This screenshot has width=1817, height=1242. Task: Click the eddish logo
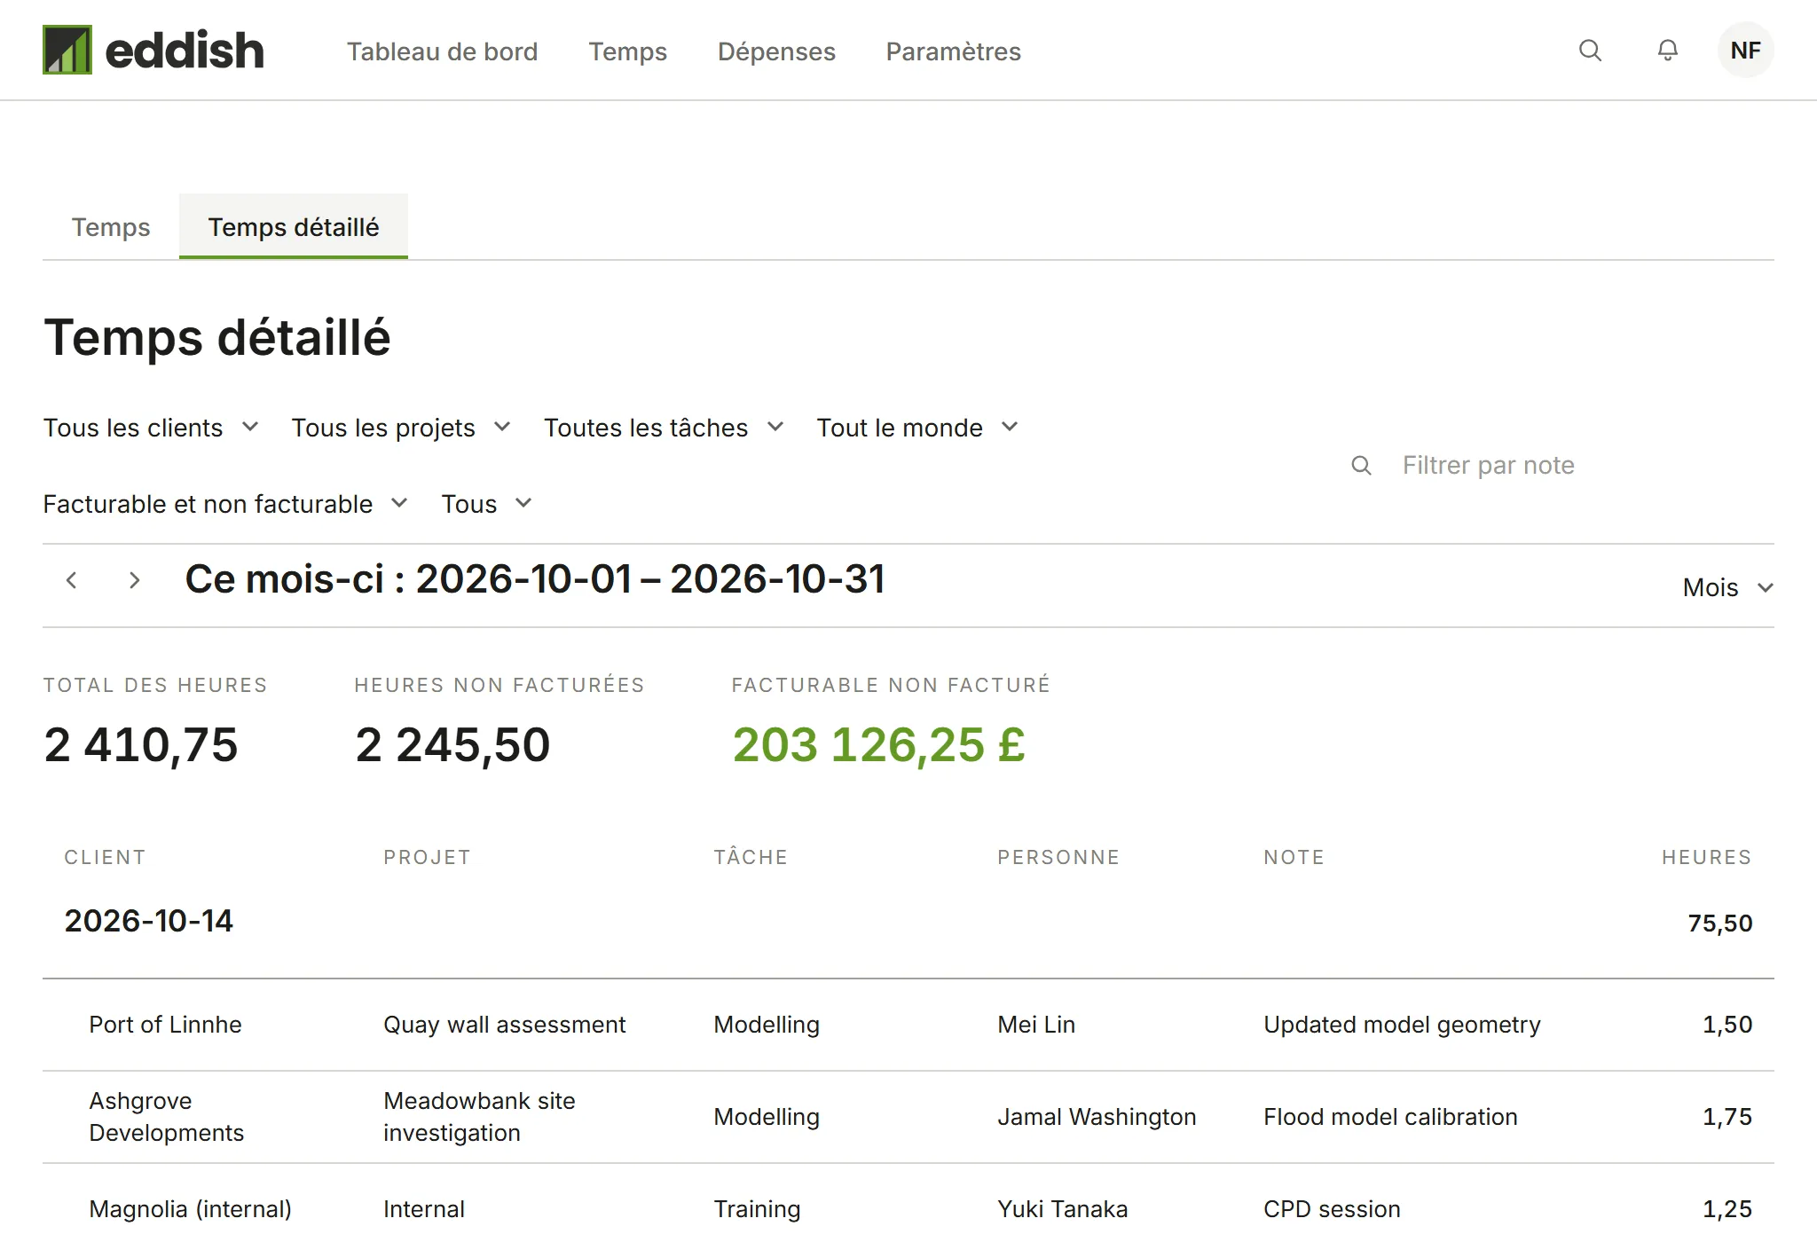click(153, 50)
